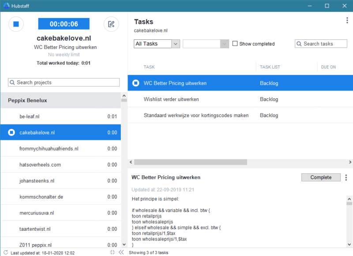Click the 00:00:06 timer display
The width and height of the screenshot is (353, 256).
coord(64,24)
